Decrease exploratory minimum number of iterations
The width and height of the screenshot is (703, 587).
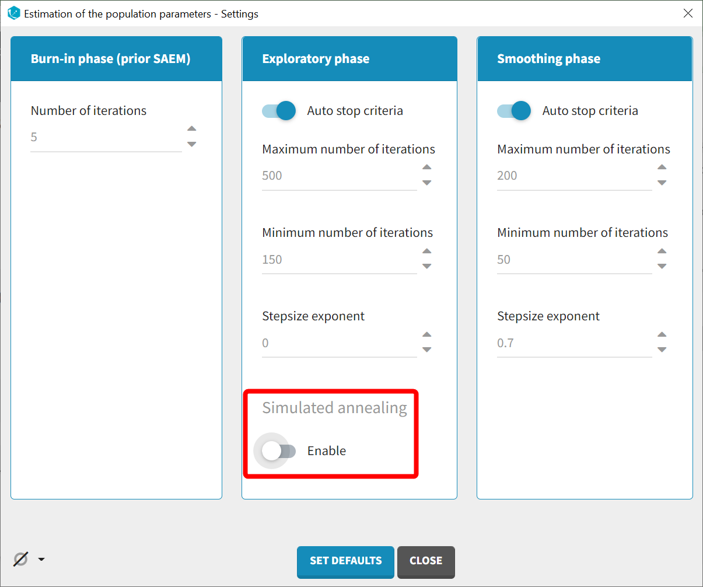(427, 266)
